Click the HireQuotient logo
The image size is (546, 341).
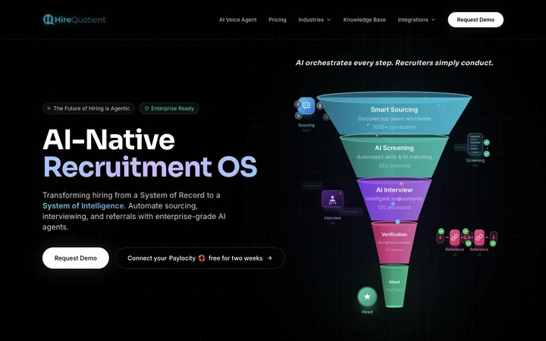[x=74, y=20]
